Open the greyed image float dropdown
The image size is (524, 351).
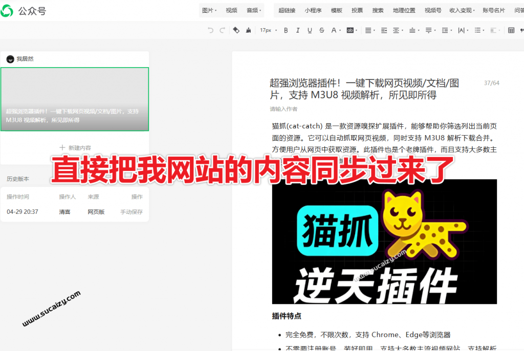point(495,30)
